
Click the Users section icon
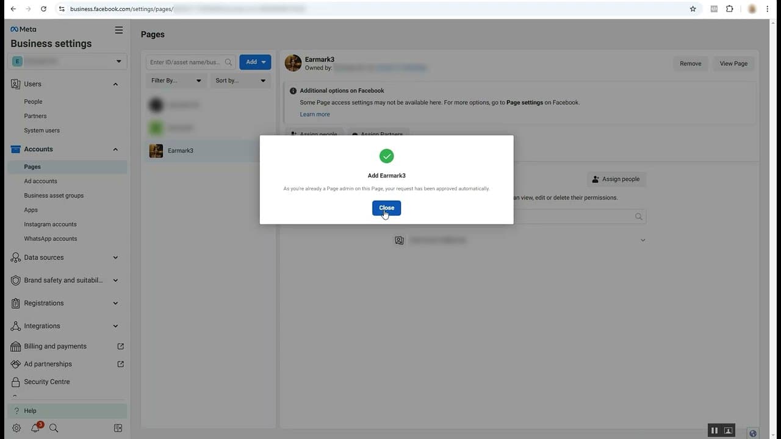[15, 84]
